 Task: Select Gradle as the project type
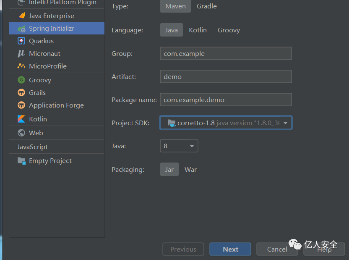click(x=207, y=6)
